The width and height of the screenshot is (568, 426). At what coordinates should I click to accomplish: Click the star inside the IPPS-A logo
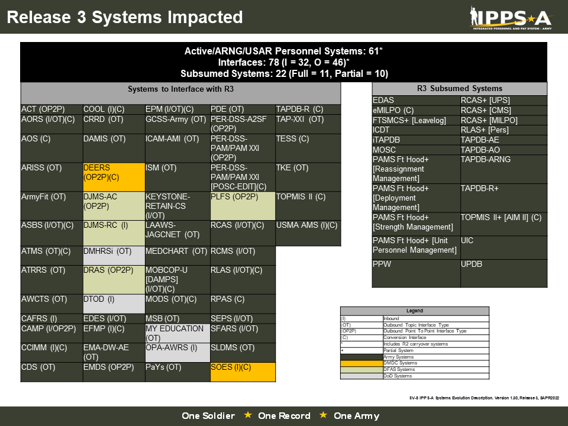click(x=531, y=19)
